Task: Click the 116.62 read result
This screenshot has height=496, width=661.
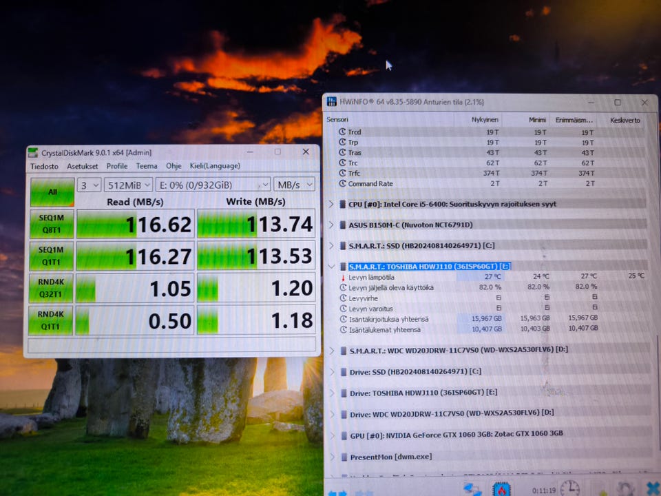Action: 134,224
